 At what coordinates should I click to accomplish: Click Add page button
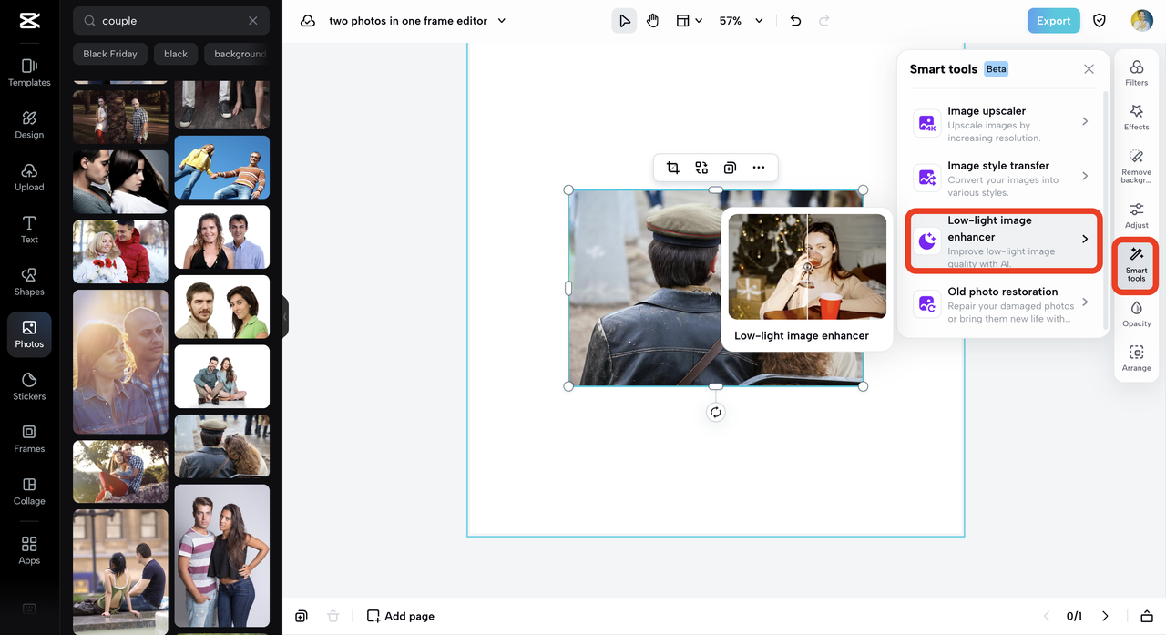pyautogui.click(x=401, y=616)
